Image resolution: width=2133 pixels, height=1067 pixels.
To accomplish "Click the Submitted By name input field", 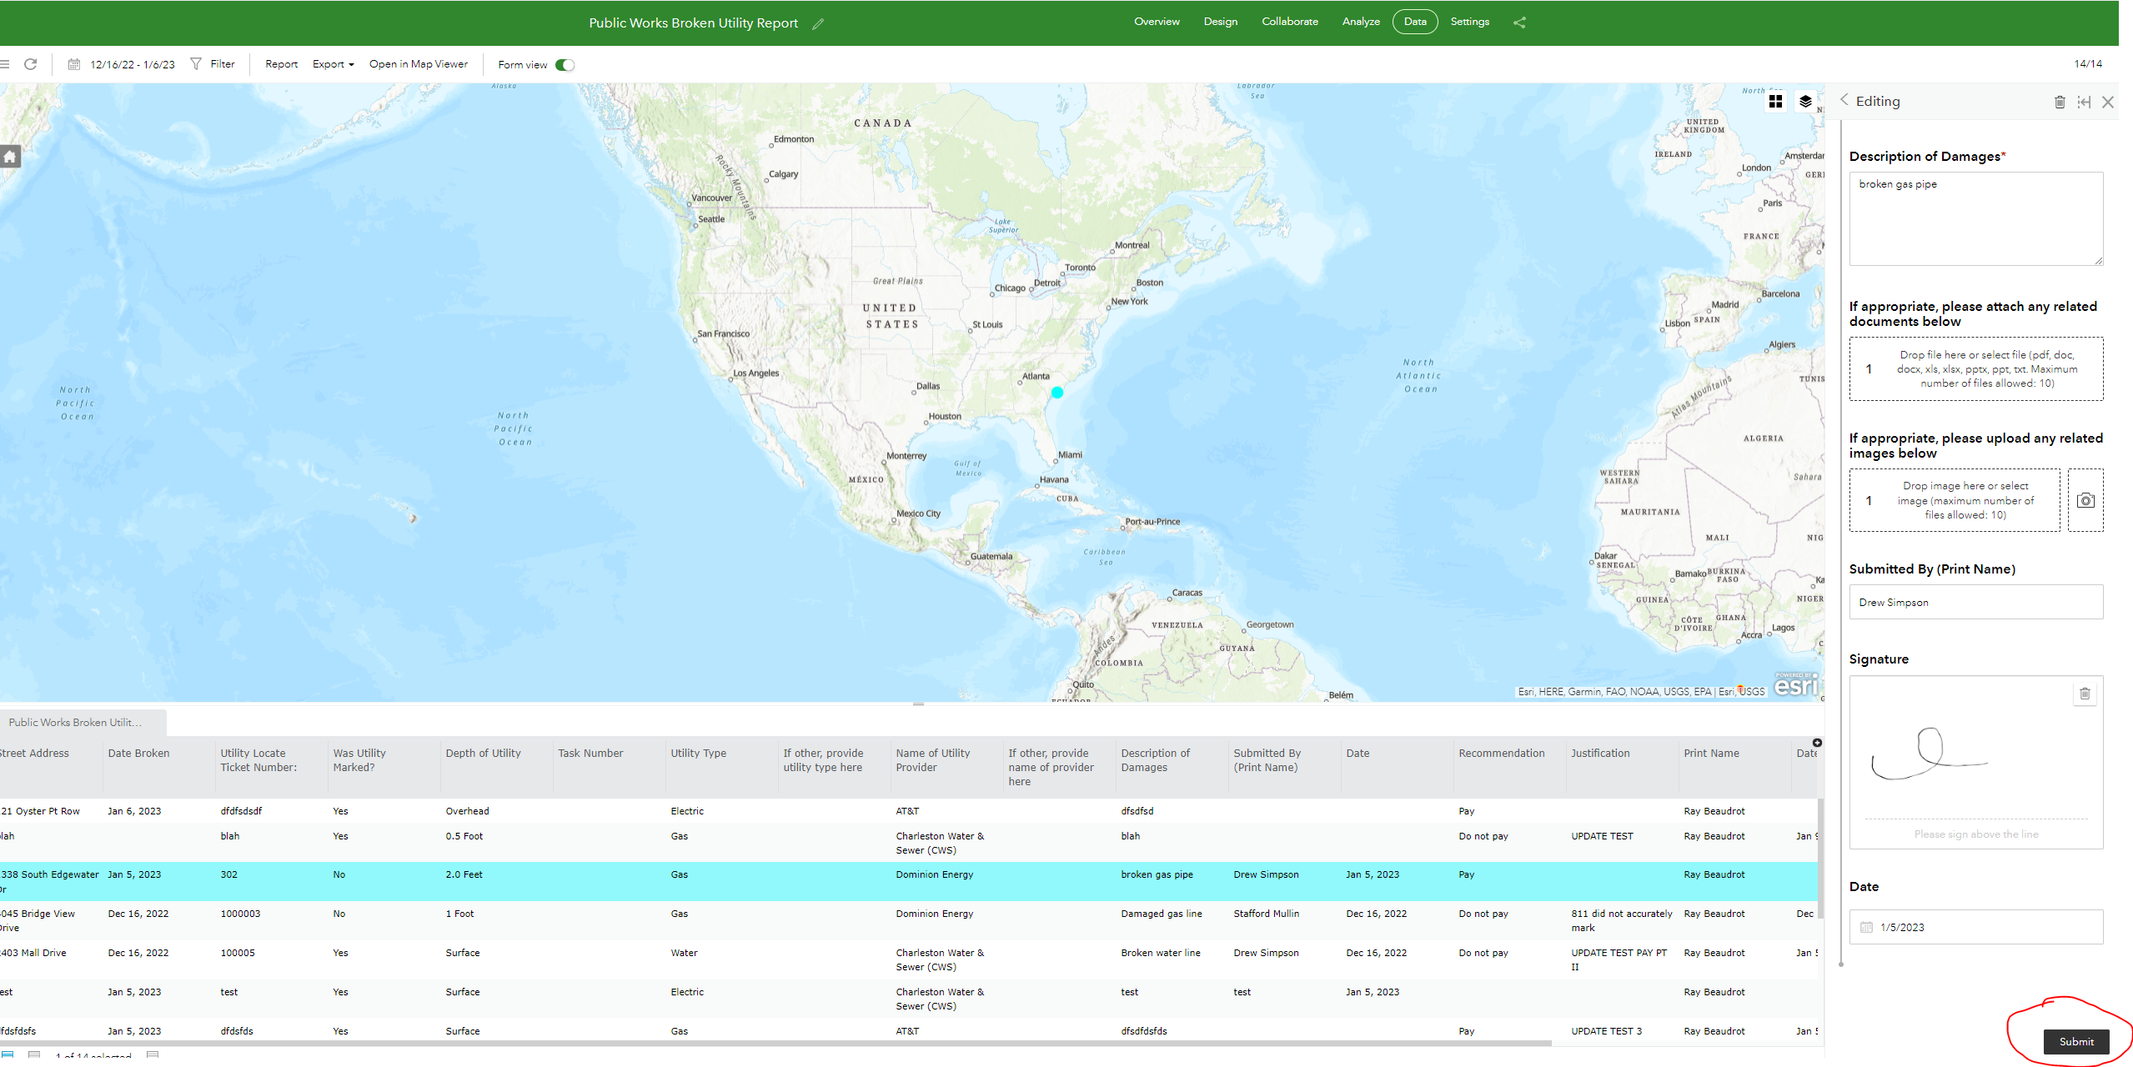I will click(x=1975, y=602).
